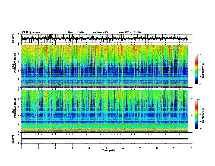
Task: Click time axis tick label "9"
Action: pos(174,148)
